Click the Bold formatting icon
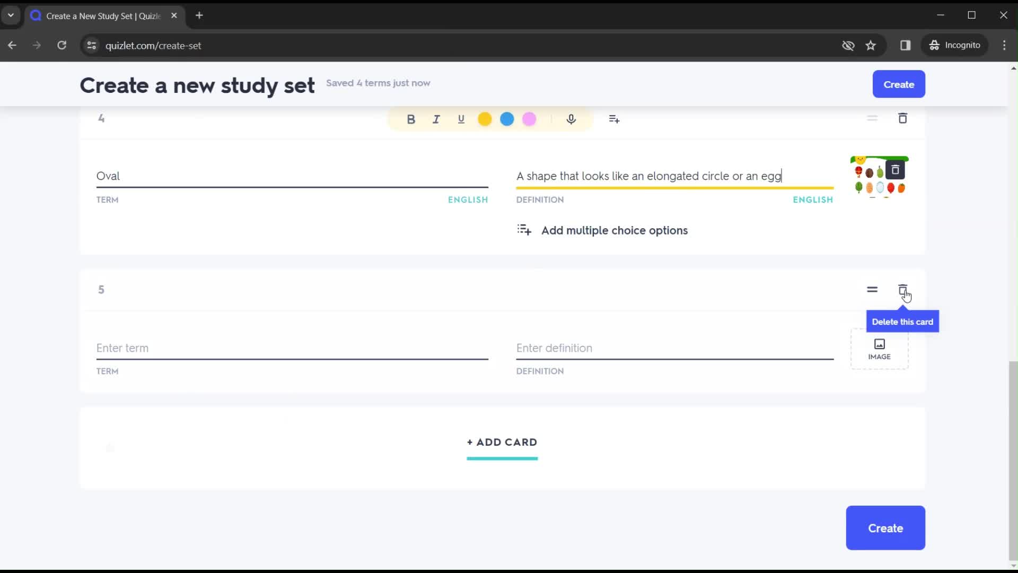The height and width of the screenshot is (573, 1018). pos(412,119)
